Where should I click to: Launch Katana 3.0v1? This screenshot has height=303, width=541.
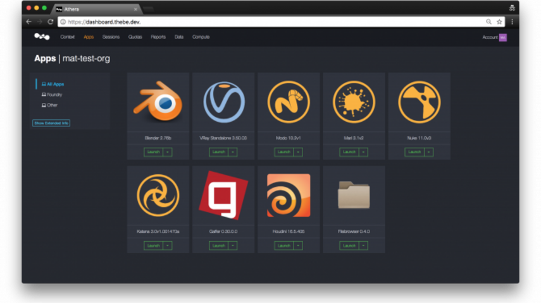coord(154,246)
